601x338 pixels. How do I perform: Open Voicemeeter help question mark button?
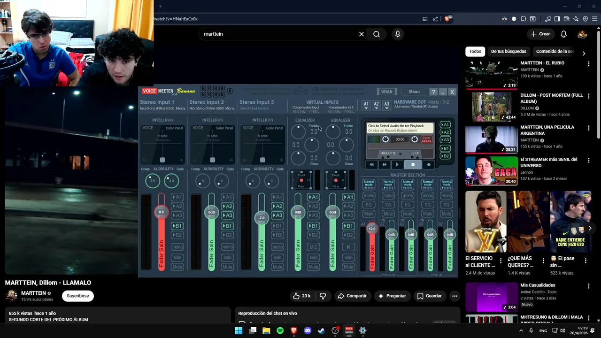433,92
